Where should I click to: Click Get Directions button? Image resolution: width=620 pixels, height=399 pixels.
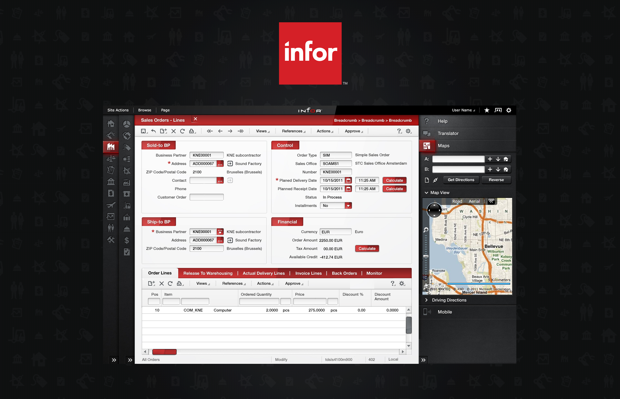click(461, 180)
